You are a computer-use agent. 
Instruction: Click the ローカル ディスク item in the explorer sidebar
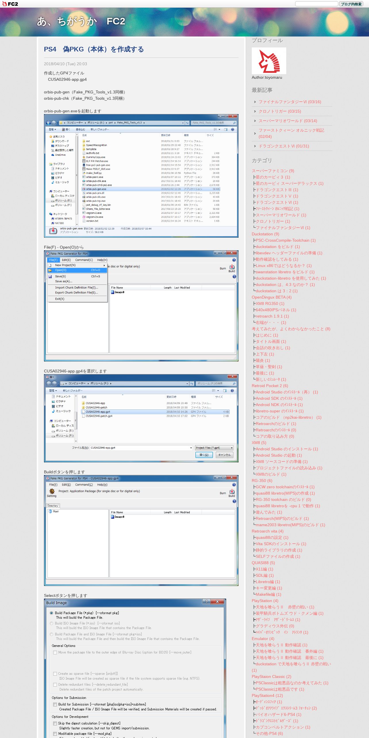[63, 196]
